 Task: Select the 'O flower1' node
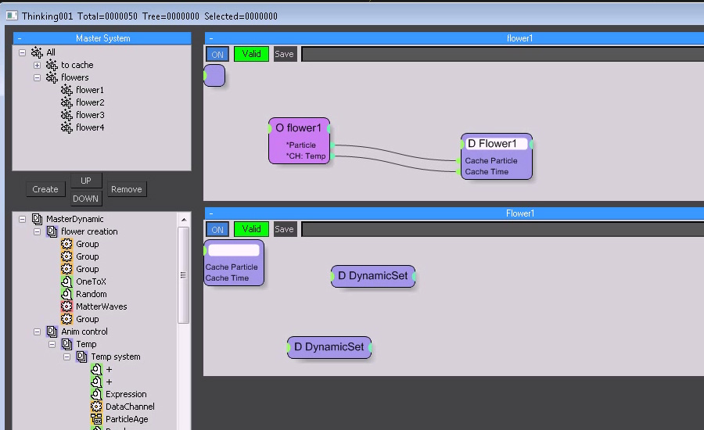[299, 141]
